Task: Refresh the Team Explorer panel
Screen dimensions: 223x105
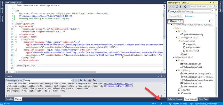Action: point(185,7)
